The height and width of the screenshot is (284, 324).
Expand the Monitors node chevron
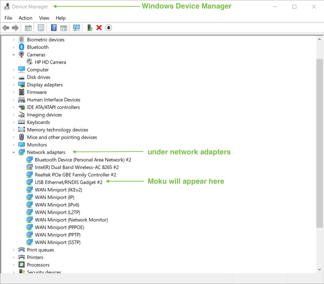point(14,145)
